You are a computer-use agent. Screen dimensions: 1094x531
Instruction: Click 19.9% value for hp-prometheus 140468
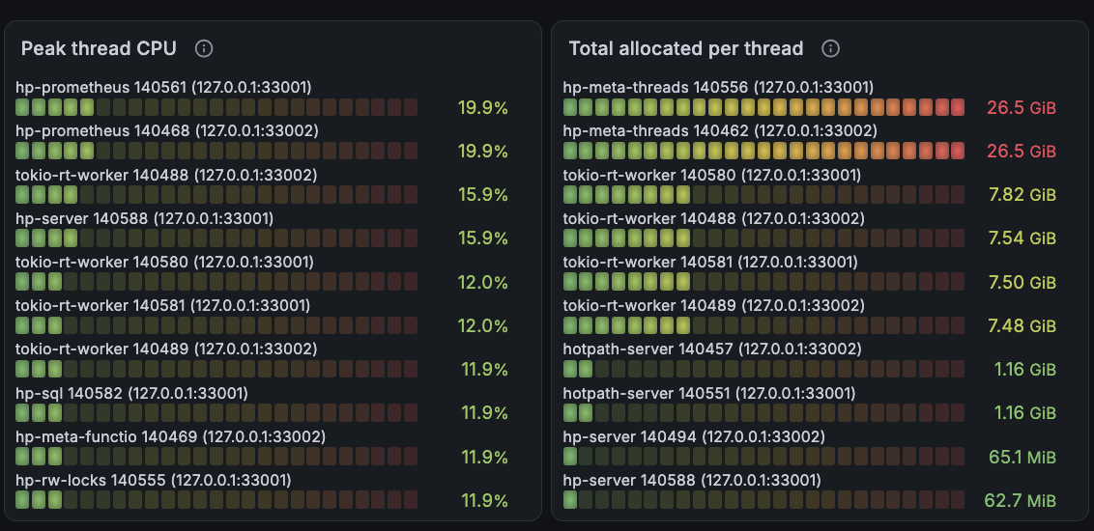click(x=483, y=152)
